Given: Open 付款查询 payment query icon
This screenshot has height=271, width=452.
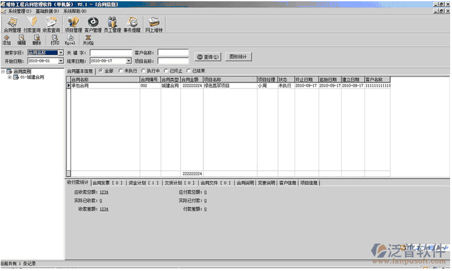Looking at the screenshot, I should pyautogui.click(x=31, y=24).
